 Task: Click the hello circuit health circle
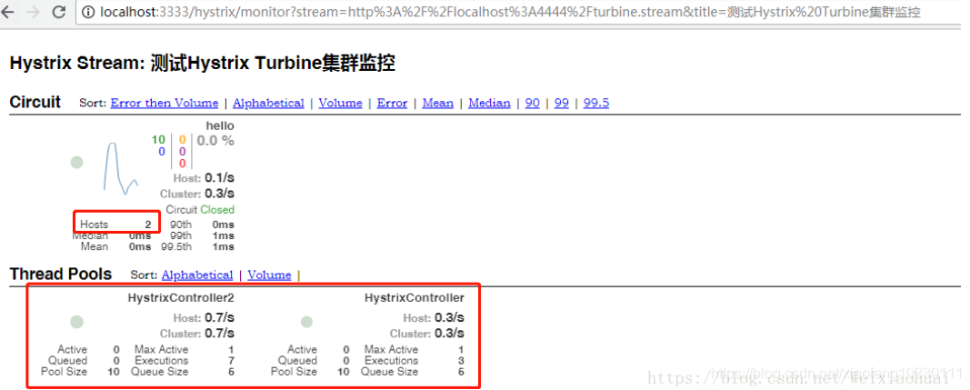[76, 162]
